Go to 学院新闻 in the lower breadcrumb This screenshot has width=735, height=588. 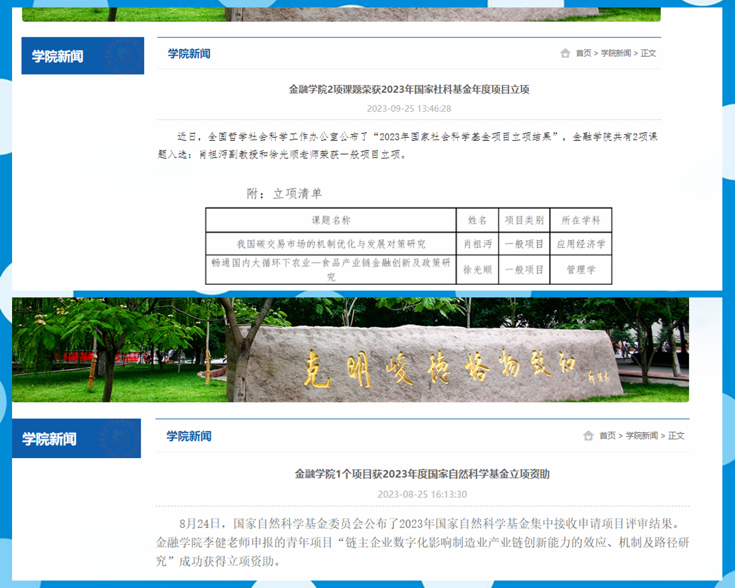(641, 436)
